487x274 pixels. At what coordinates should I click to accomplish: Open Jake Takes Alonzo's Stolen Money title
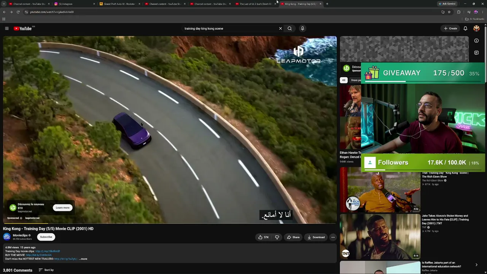coord(445,219)
